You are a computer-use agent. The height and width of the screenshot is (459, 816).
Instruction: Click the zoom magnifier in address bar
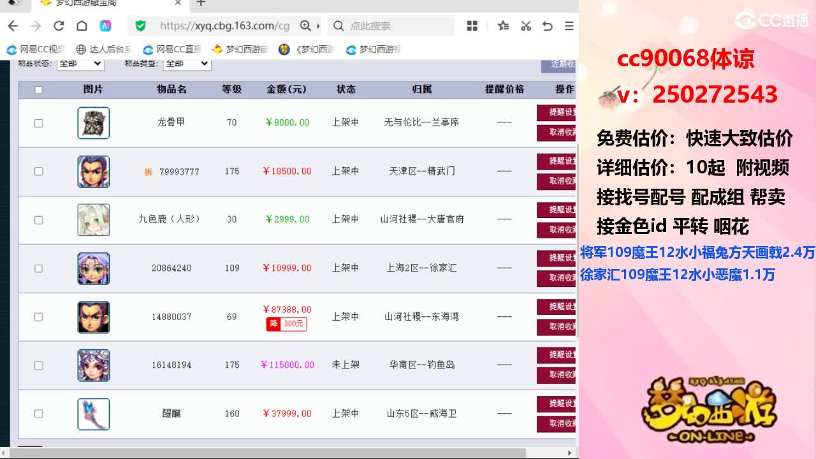pyautogui.click(x=306, y=26)
